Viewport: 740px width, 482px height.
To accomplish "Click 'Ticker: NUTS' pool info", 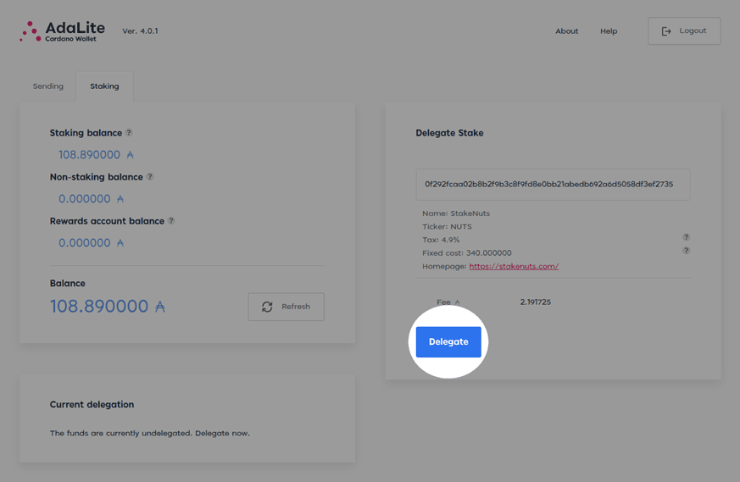I will coord(447,226).
